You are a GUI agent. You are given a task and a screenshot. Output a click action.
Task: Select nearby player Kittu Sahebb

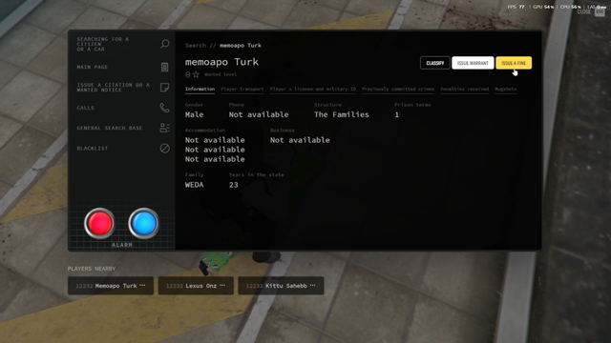pyautogui.click(x=281, y=286)
